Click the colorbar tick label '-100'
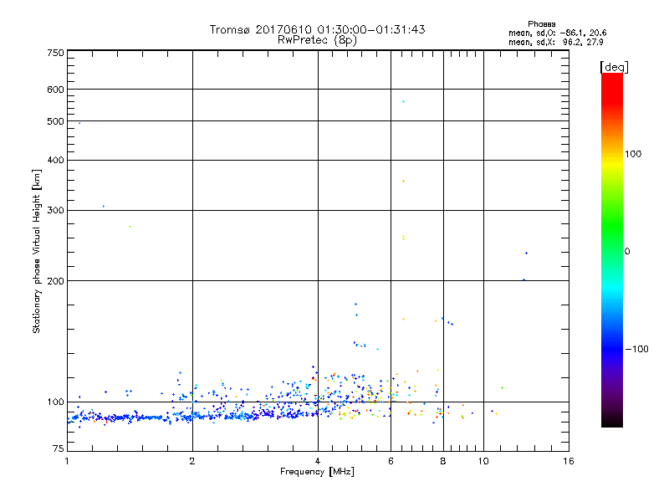 (638, 349)
